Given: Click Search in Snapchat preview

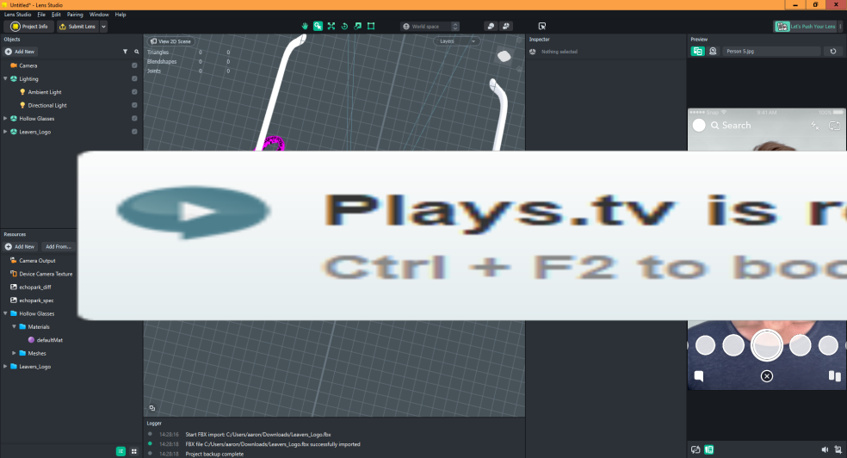Looking at the screenshot, I should tap(736, 126).
